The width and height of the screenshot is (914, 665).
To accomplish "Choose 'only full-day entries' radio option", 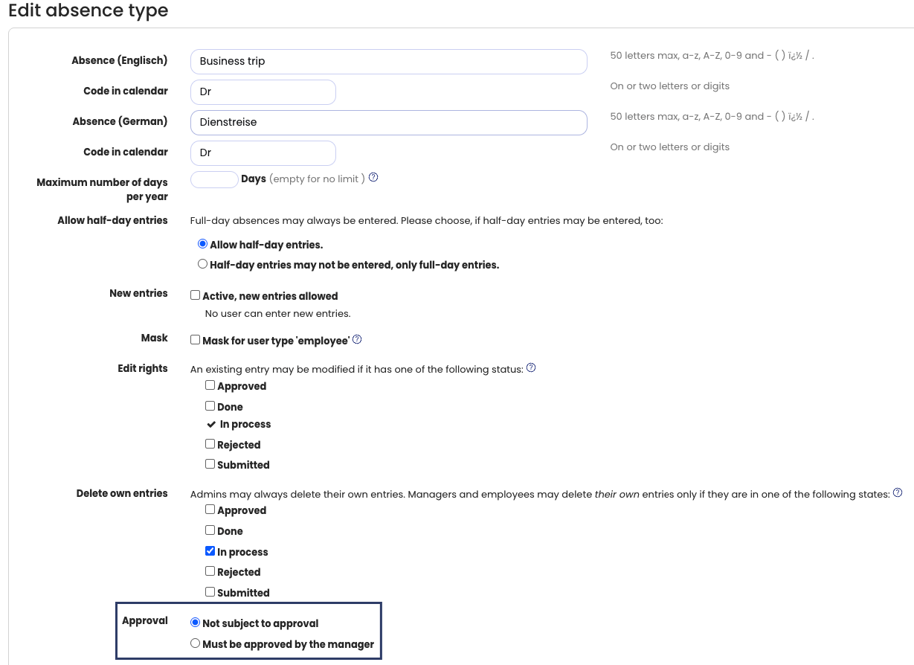I will coord(202,264).
